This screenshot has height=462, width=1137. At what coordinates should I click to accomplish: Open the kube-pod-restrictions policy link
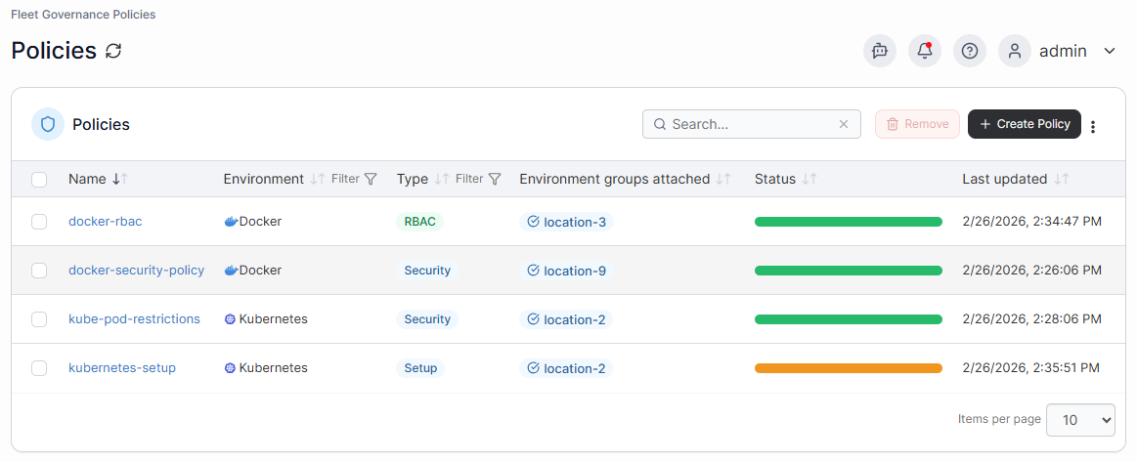(134, 319)
